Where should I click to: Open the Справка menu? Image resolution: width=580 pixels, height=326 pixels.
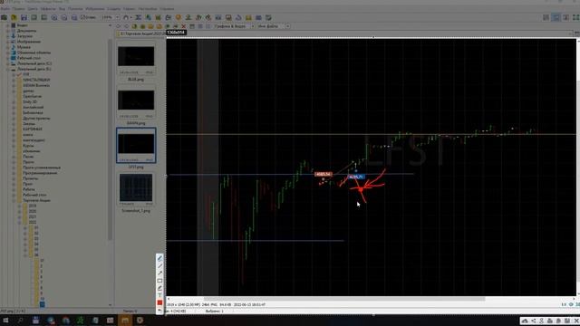167,8
